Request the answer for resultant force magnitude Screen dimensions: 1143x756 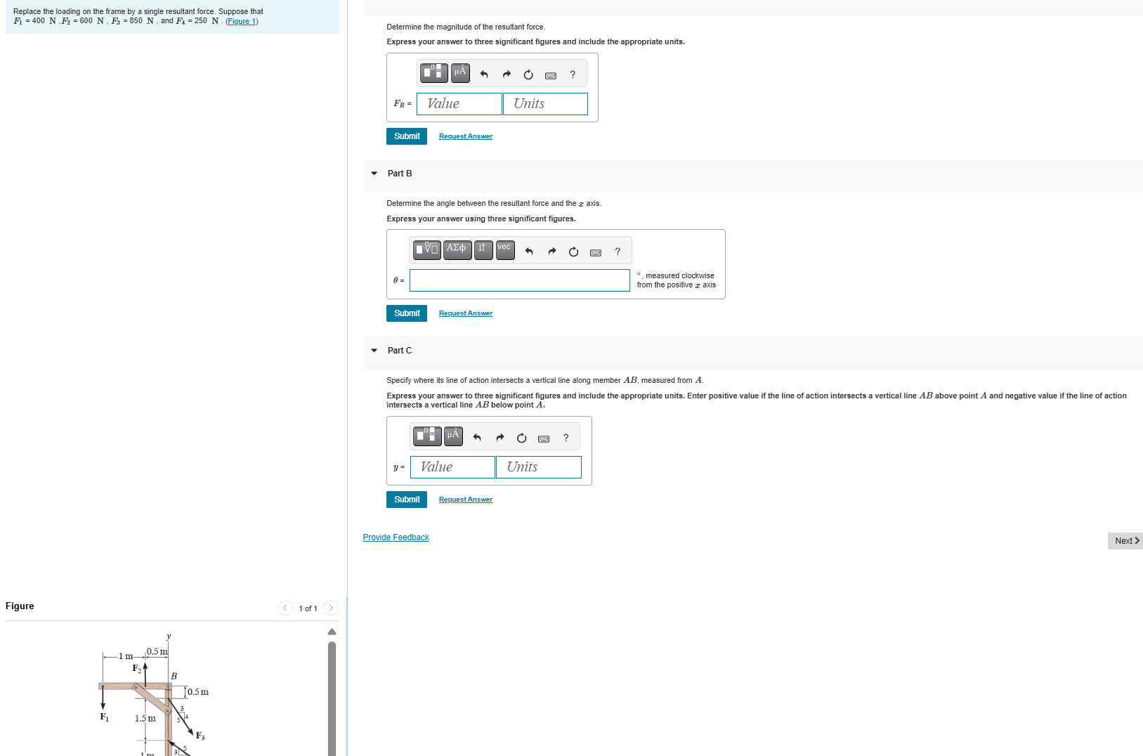pyautogui.click(x=466, y=136)
